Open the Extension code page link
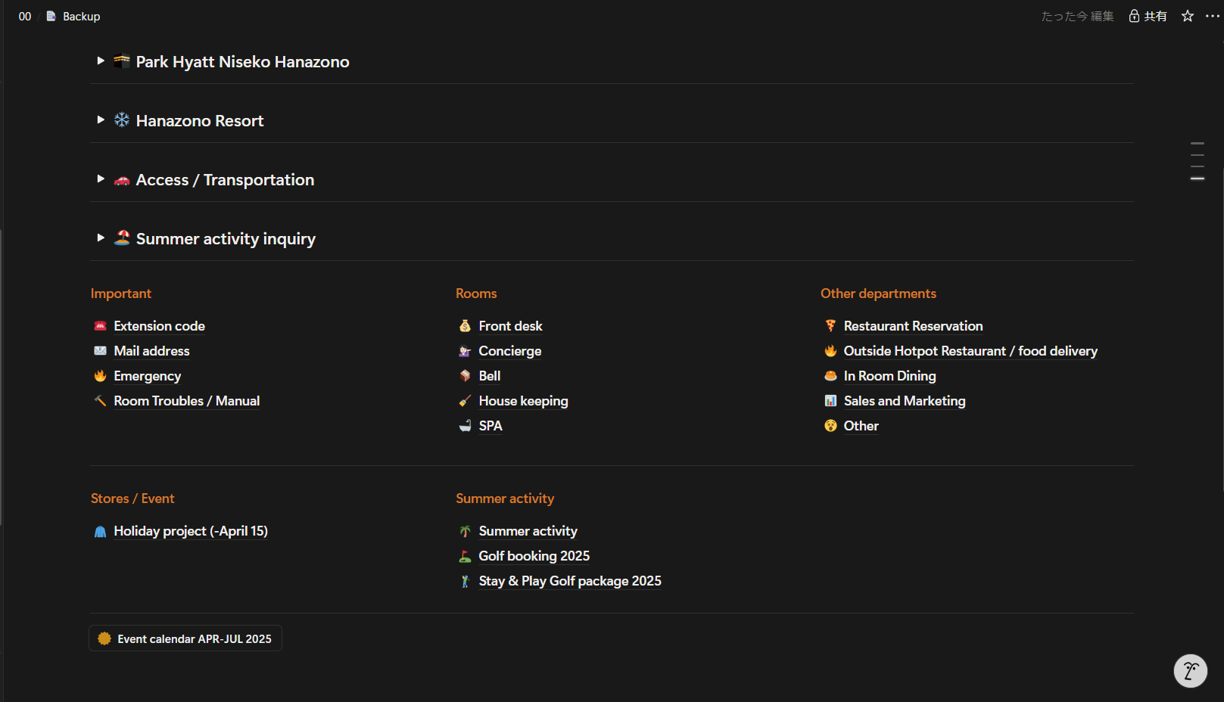This screenshot has height=702, width=1224. (159, 326)
